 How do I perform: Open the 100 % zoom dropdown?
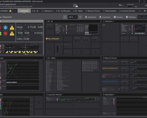coord(72,17)
